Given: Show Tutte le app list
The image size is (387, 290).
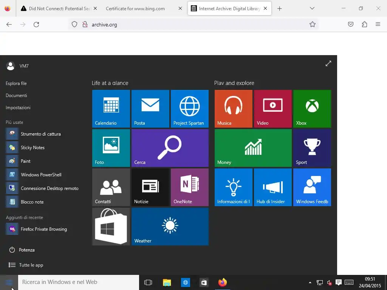Looking at the screenshot, I should point(26,265).
